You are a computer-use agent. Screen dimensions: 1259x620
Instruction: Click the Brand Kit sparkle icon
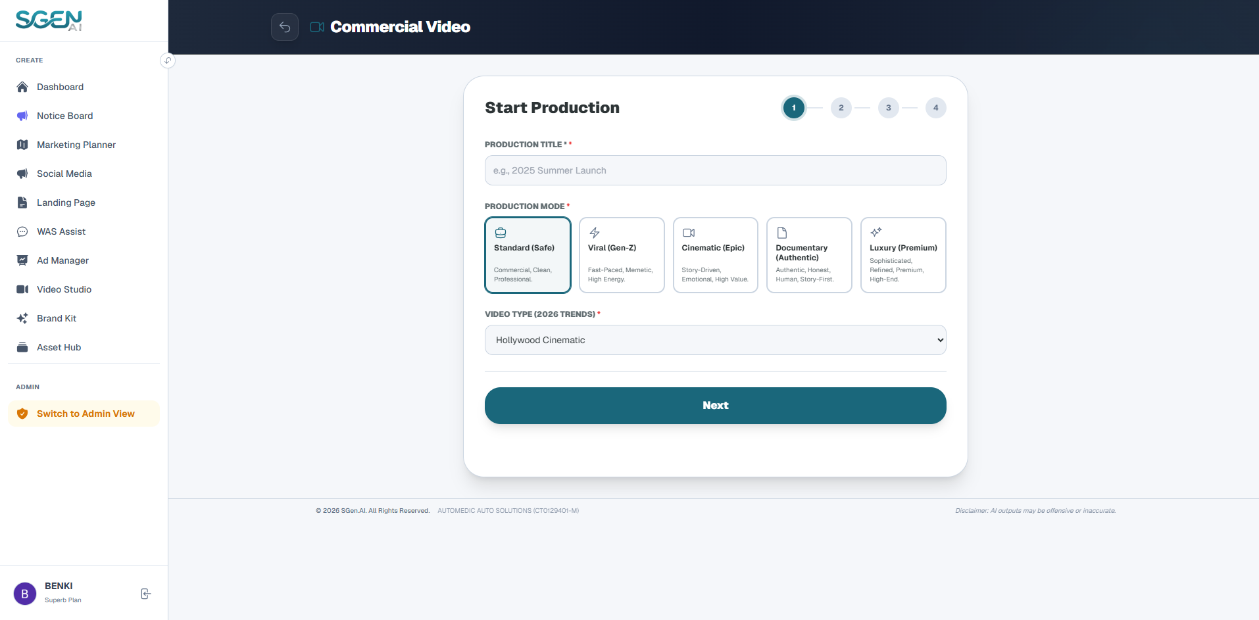coord(22,318)
